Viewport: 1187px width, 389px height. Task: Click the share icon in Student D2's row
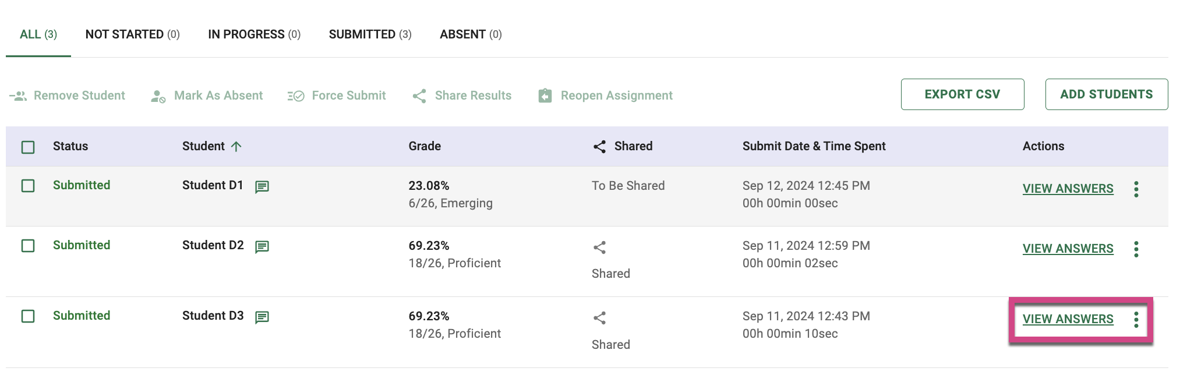click(x=599, y=247)
